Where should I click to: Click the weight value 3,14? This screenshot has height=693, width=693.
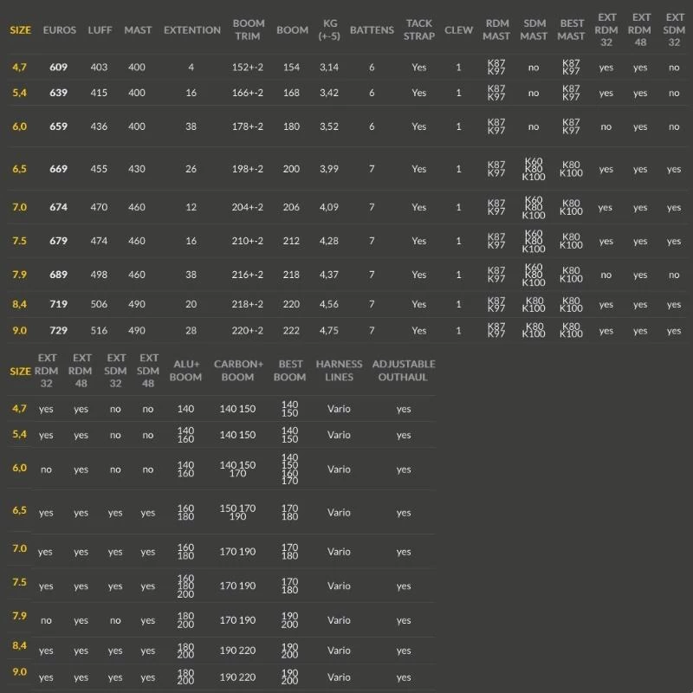[x=330, y=67]
